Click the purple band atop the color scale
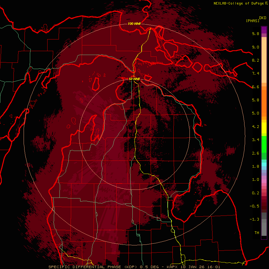The image size is (269, 269). click(264, 30)
